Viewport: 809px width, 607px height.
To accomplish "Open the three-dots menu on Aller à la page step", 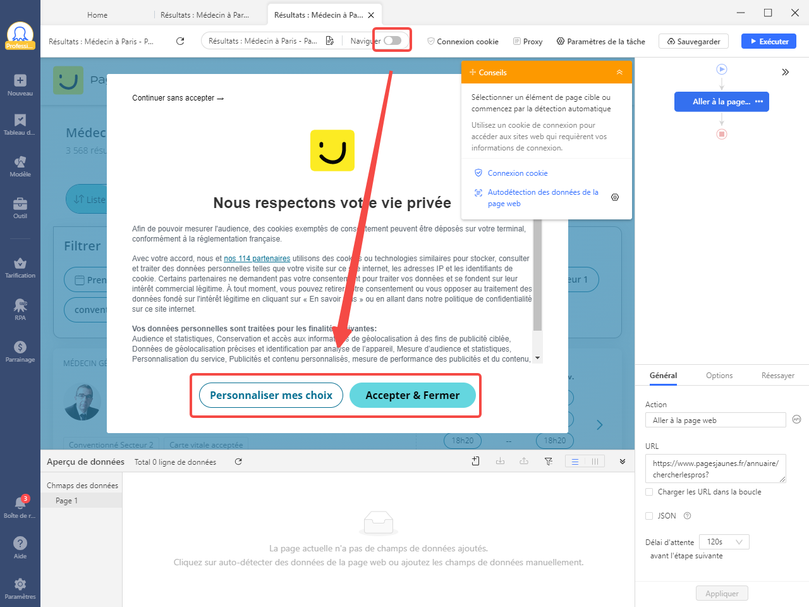I will pos(759,102).
